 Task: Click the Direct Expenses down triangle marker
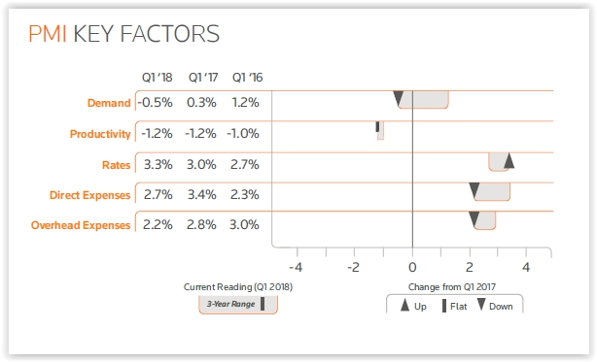pyautogui.click(x=474, y=190)
